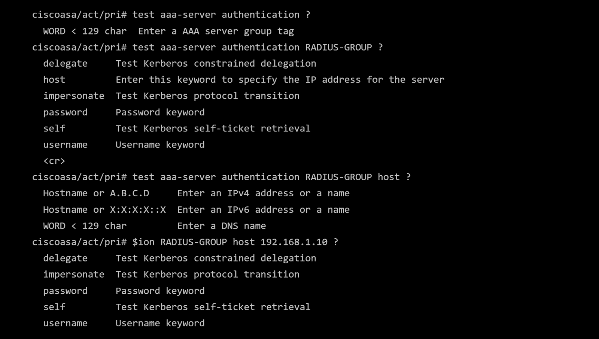Screen dimensions: 599x339
Task: Click the 'Enter an IPv4 address or a name' text
Action: point(263,193)
